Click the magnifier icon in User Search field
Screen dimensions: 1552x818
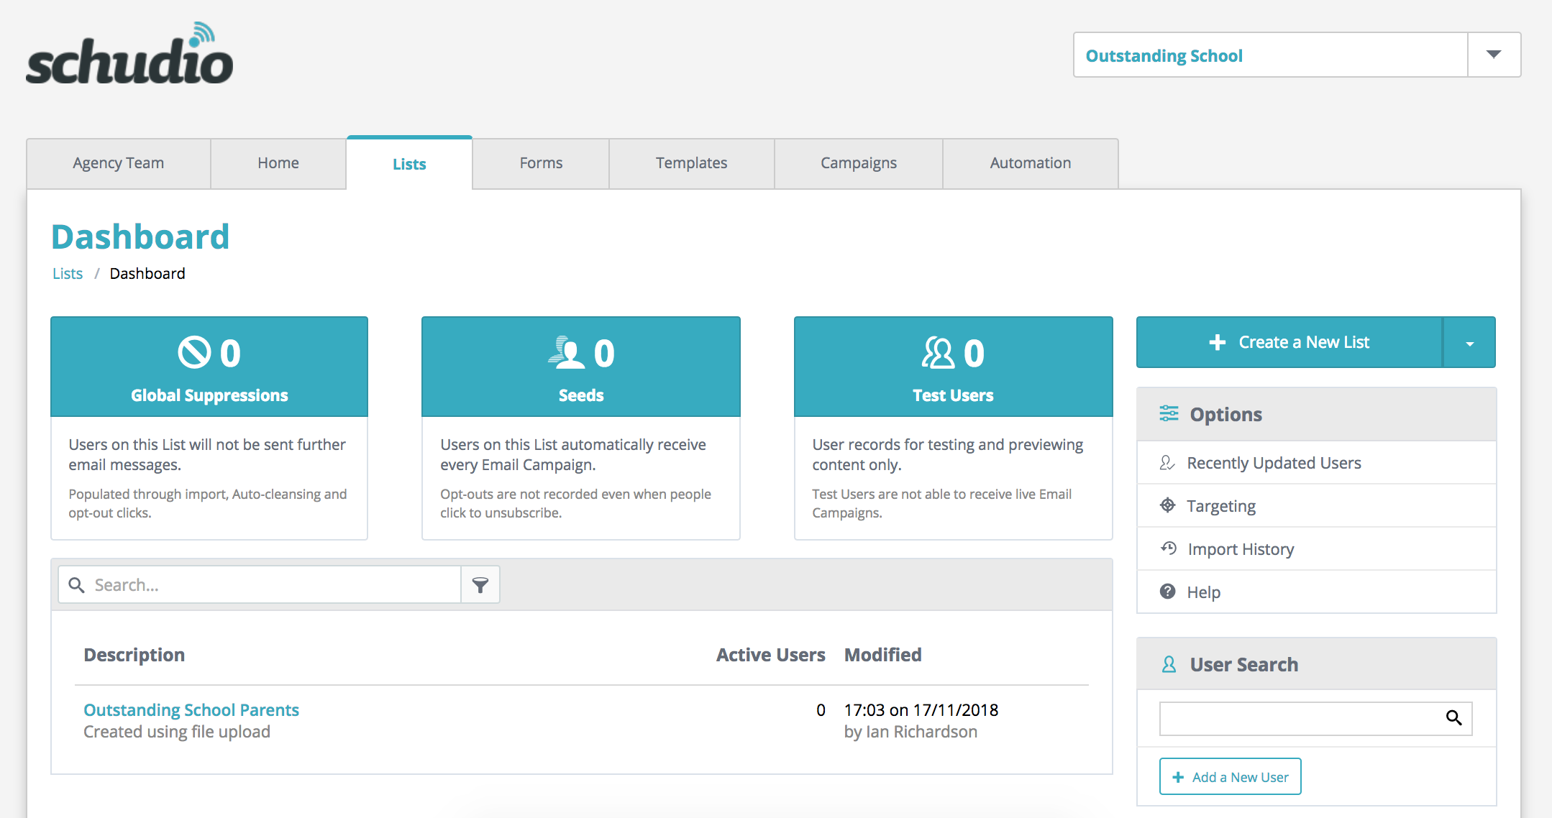[1453, 718]
